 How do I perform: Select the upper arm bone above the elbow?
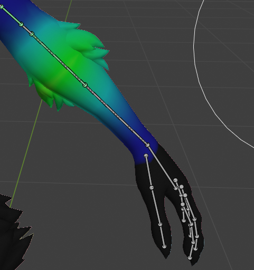pyautogui.click(x=58, y=59)
